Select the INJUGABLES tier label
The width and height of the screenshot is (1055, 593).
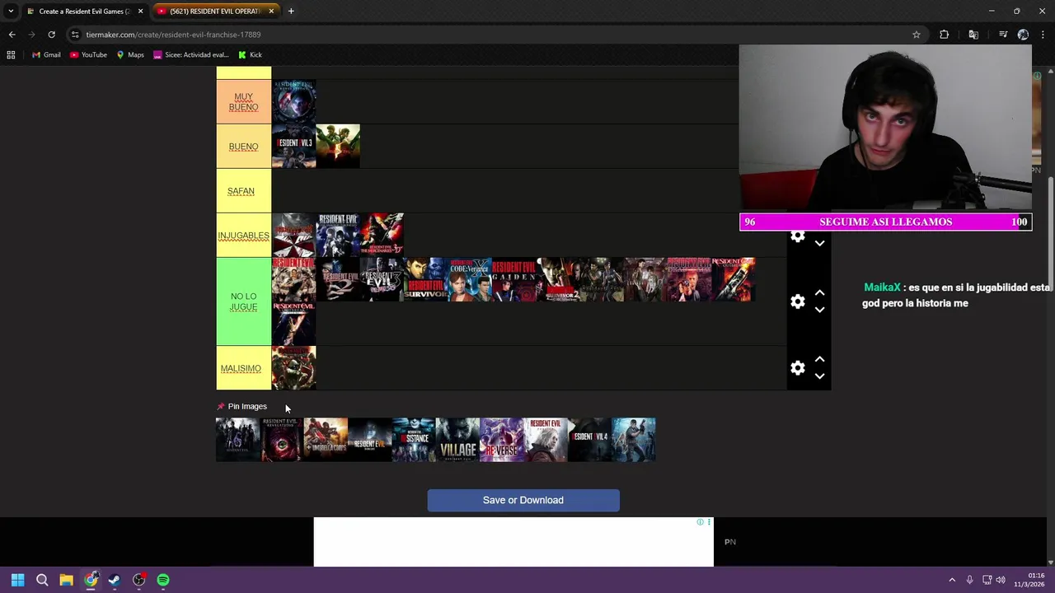[243, 236]
